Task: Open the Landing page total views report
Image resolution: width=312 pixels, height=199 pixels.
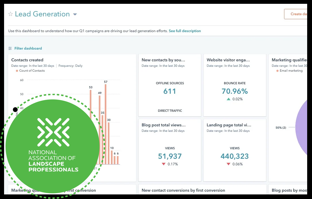Action: point(229,125)
